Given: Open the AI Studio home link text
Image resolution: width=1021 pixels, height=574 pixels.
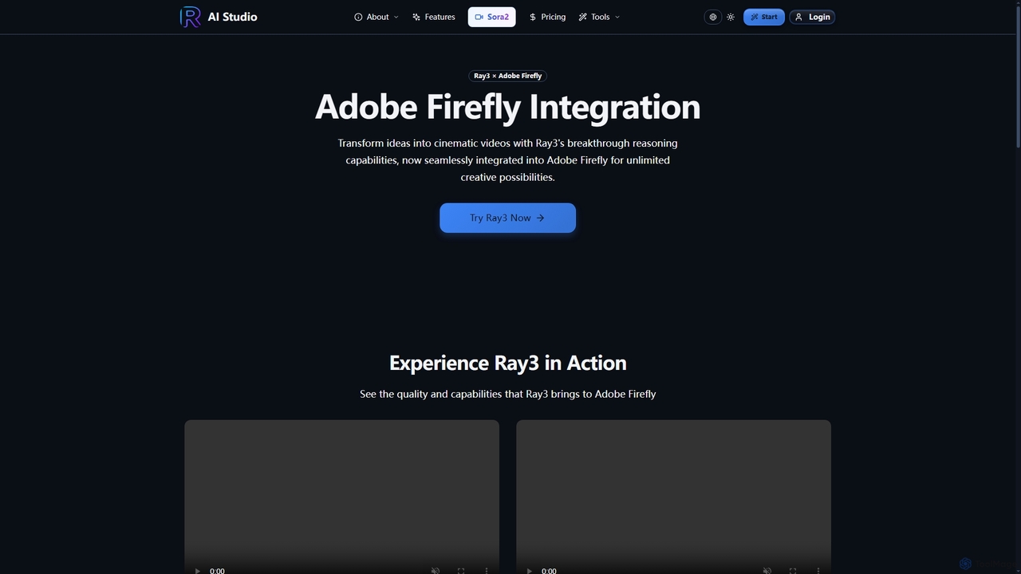Looking at the screenshot, I should tap(232, 17).
